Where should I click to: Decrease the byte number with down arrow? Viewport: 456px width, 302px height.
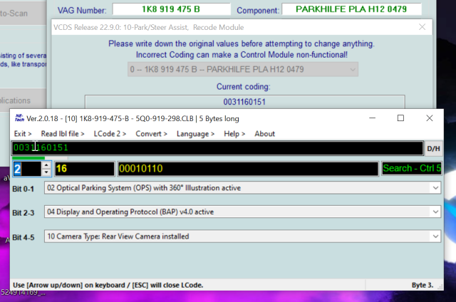point(46,172)
